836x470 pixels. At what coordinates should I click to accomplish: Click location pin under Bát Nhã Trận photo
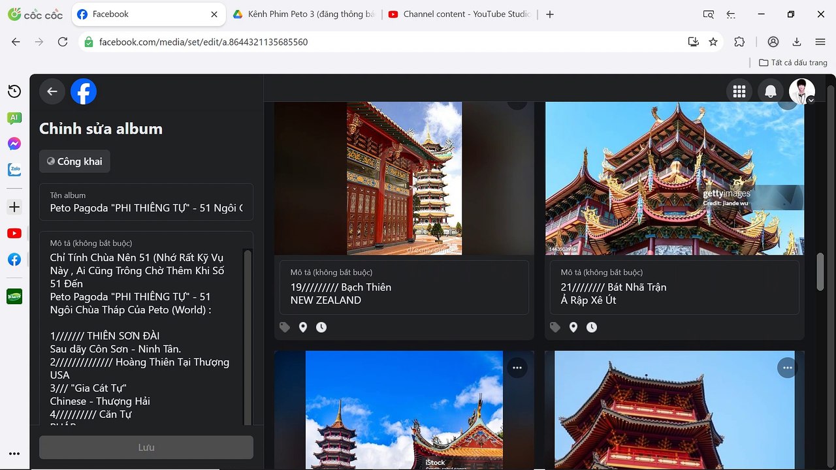[573, 327]
